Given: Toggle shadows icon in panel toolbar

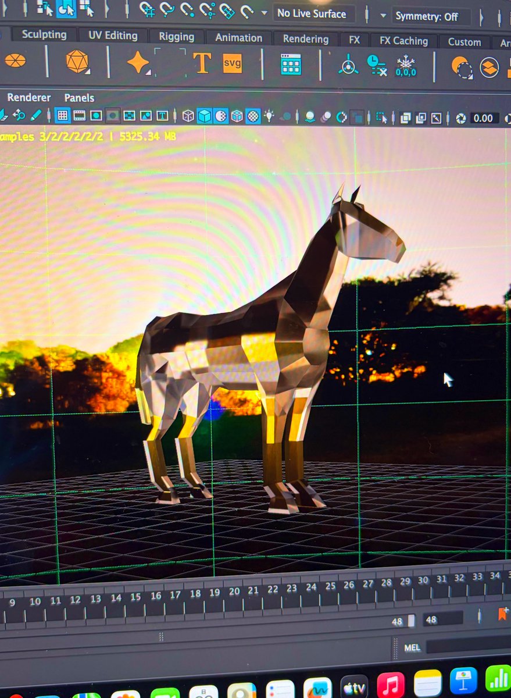Looking at the screenshot, I should (x=285, y=116).
